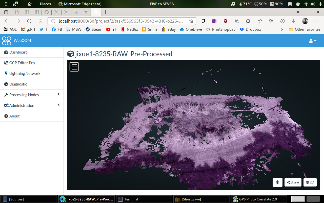
Task: Open the Diagnostic page
Action: [18, 84]
